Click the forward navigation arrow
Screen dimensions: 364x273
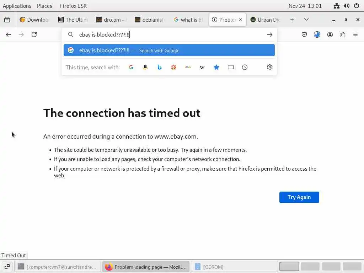point(21,34)
